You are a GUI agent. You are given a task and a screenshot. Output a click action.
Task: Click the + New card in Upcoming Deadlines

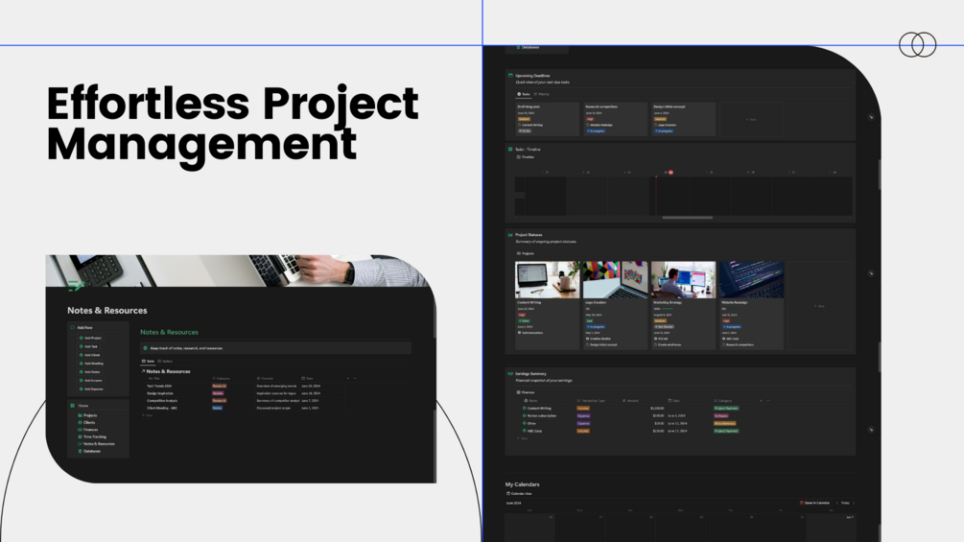click(x=751, y=119)
